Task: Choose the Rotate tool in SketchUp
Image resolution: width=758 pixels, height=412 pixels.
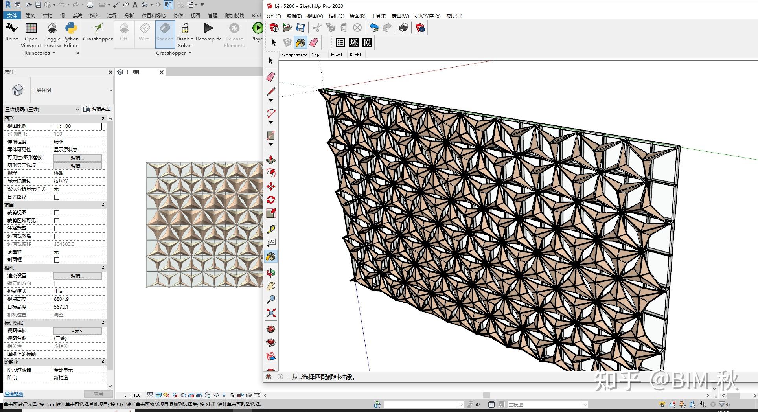Action: click(x=270, y=200)
